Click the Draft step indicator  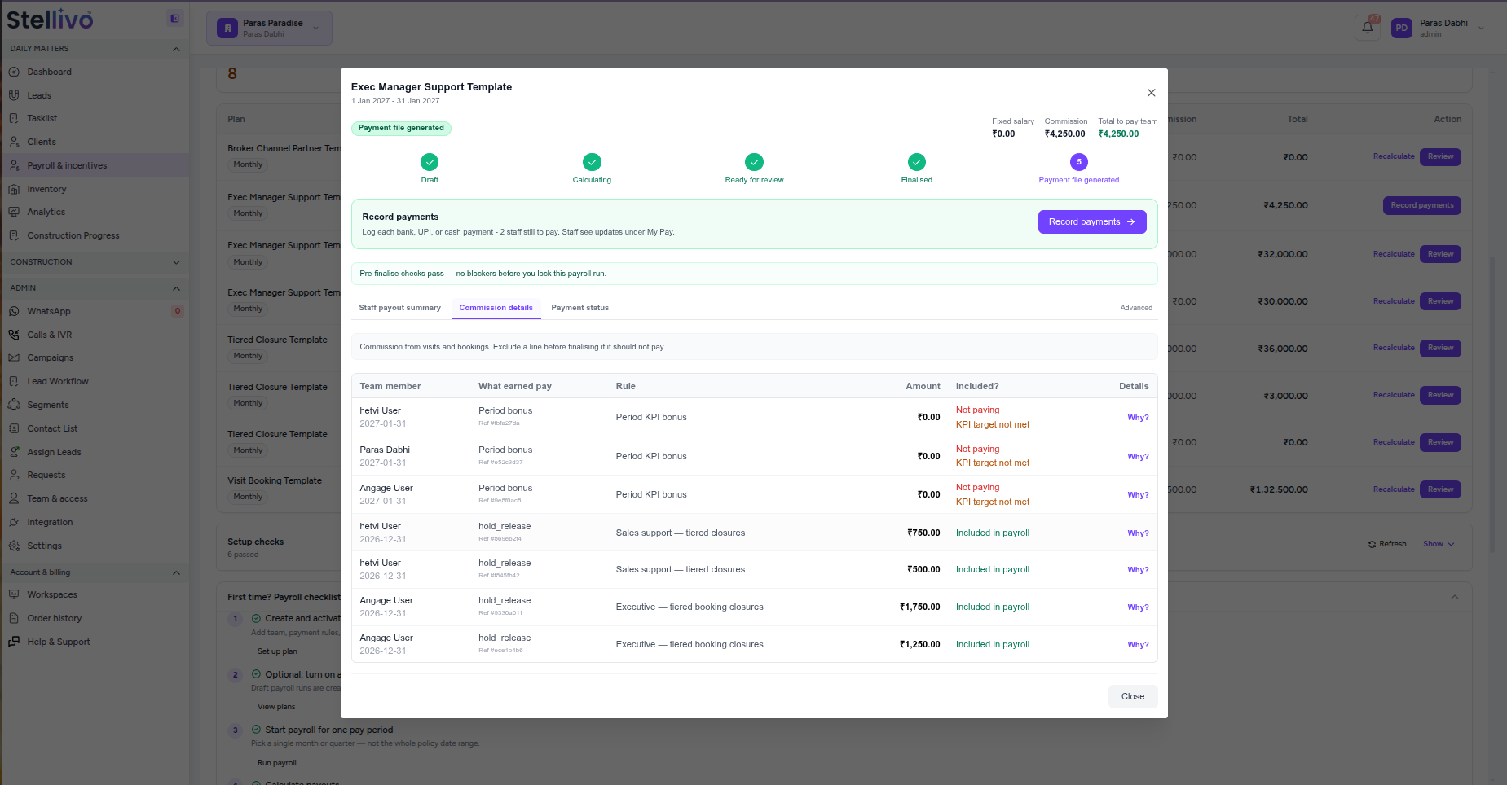[x=430, y=162]
